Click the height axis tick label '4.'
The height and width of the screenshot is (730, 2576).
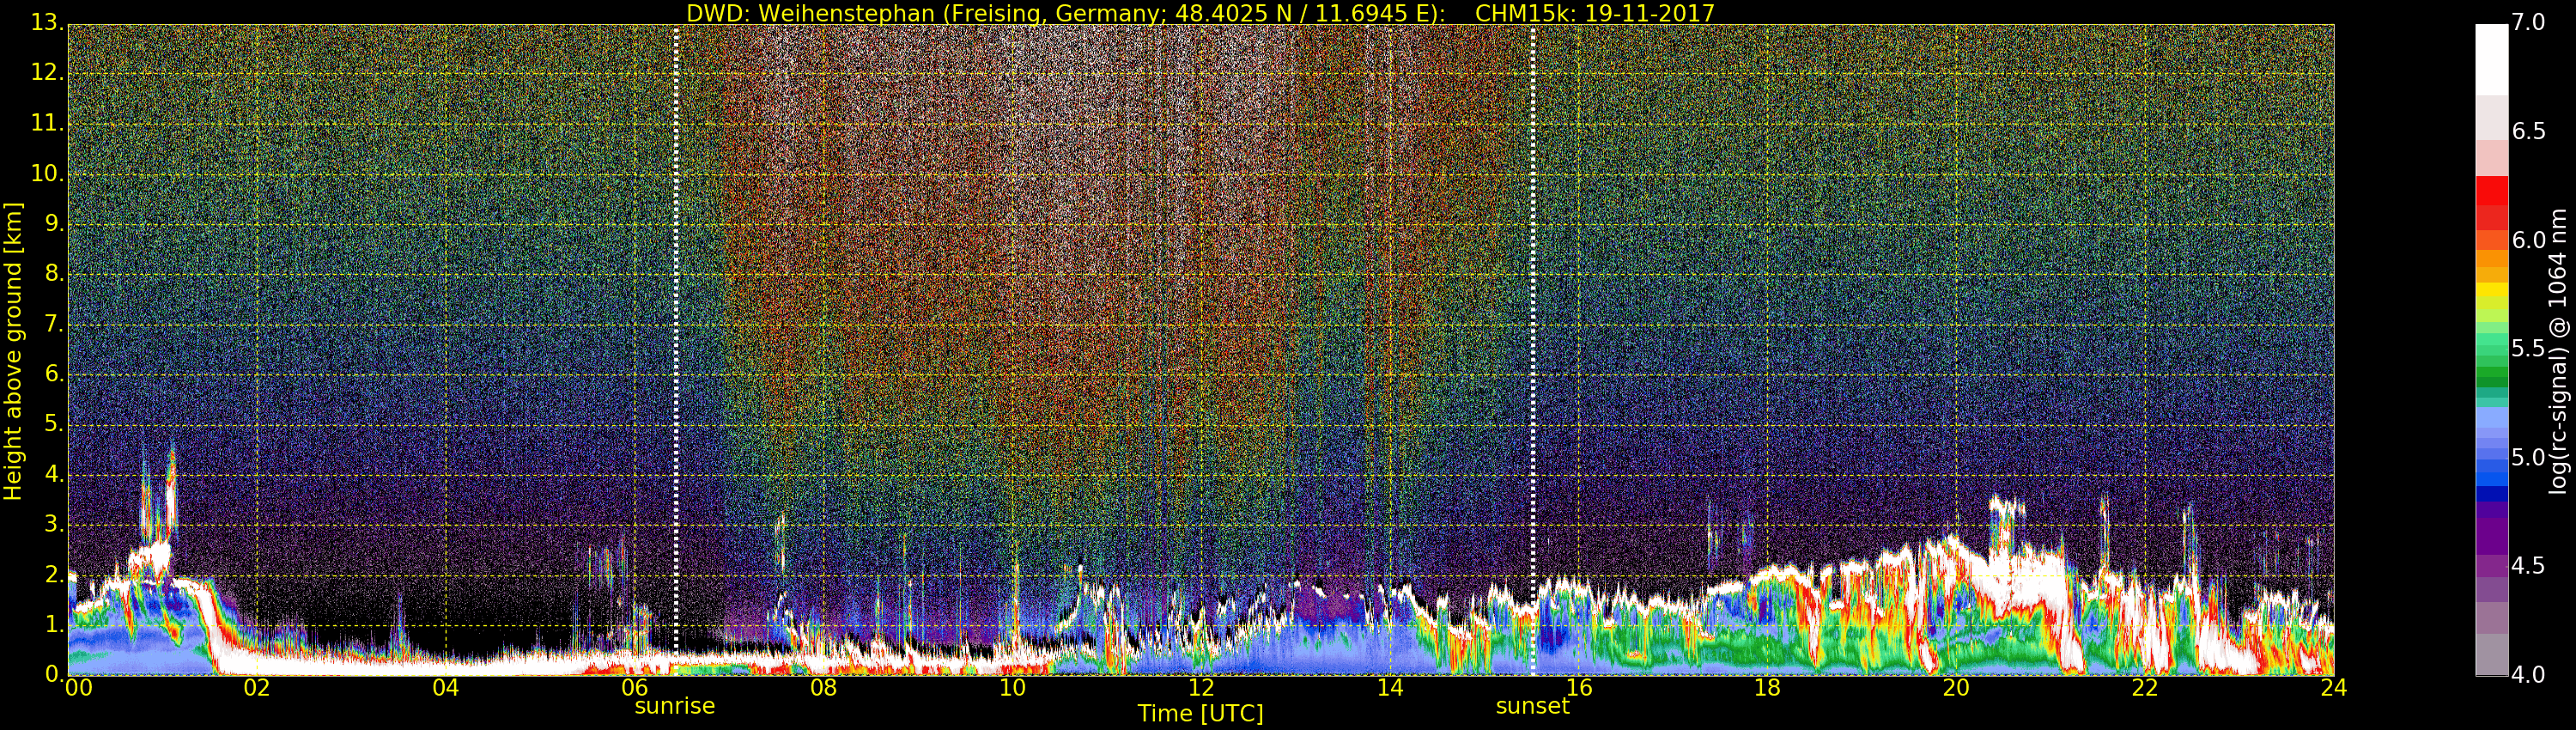click(x=54, y=474)
